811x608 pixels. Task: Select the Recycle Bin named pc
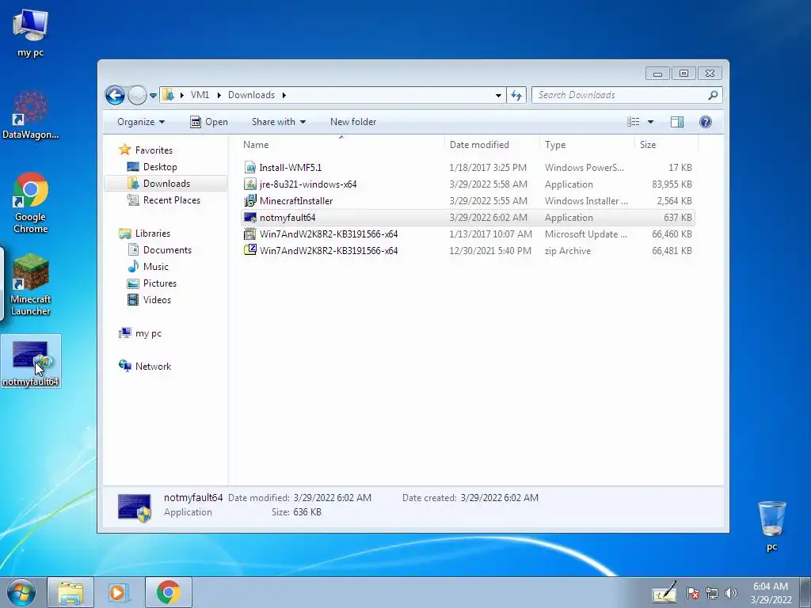tap(771, 526)
